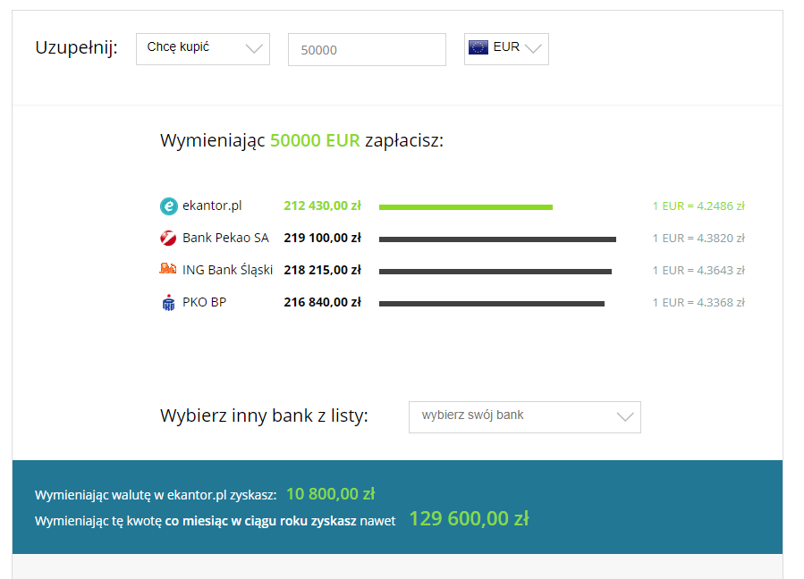
Task: Select the PKO BP name
Action: coord(204,302)
